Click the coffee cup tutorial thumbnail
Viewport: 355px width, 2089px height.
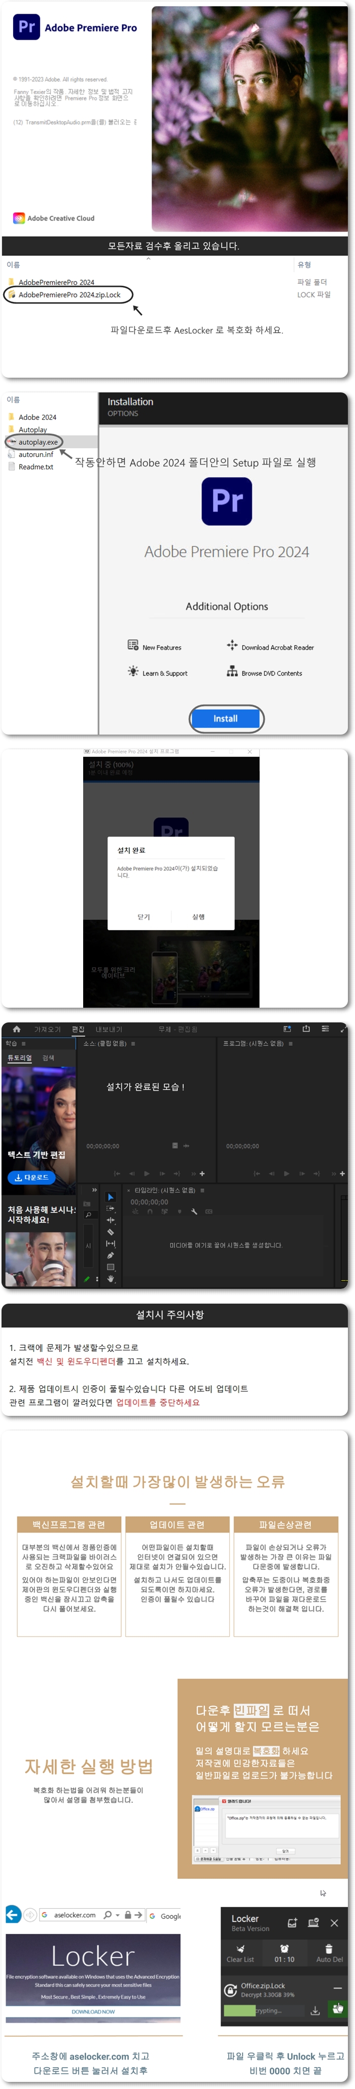point(40,1258)
